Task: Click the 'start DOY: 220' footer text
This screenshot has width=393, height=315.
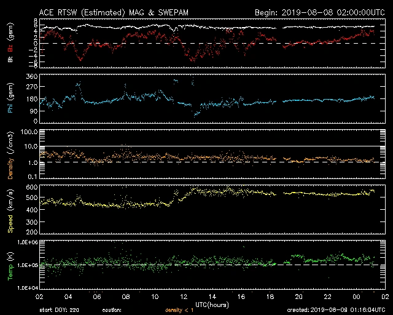Action: [x=59, y=310]
